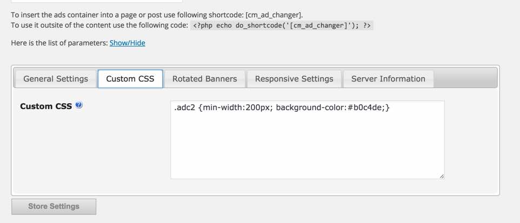The height and width of the screenshot is (223, 520).
Task: Click the bold Custom CSS field label
Action: [x=46, y=106]
